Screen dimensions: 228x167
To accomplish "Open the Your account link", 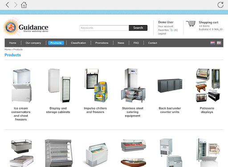I will pos(166,26).
